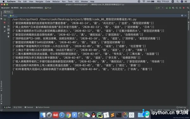This screenshot has width=190, height=119.
Task: Open the TODO tool window
Action: point(18,107)
